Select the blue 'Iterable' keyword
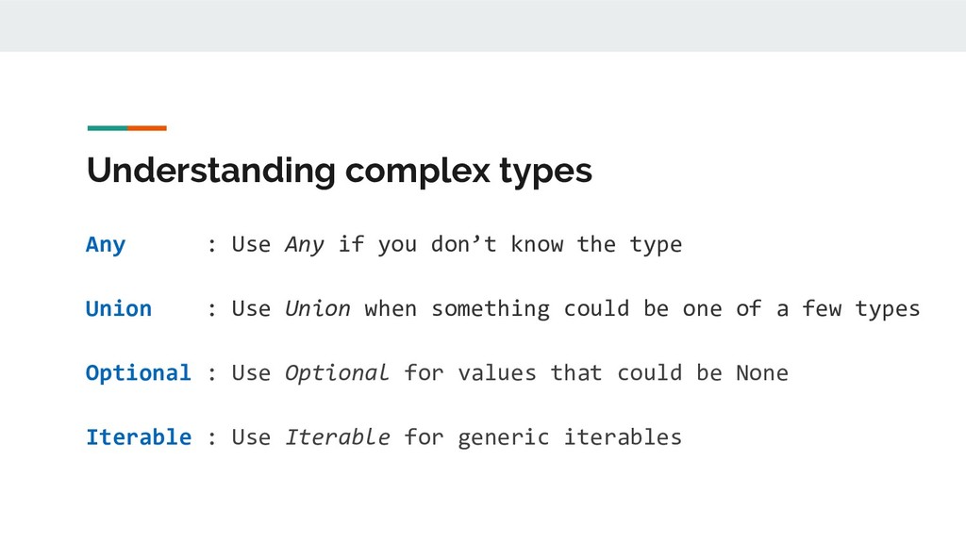 [139, 437]
